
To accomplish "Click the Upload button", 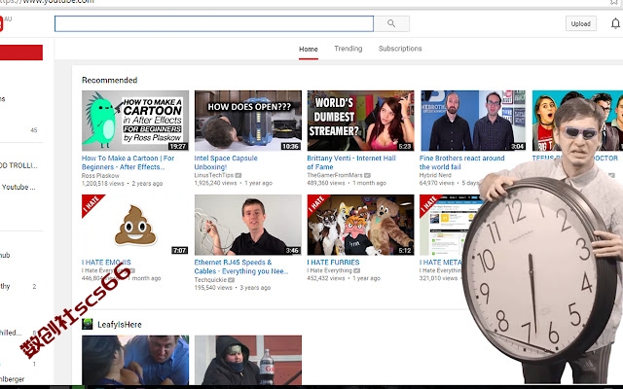I will click(x=580, y=23).
